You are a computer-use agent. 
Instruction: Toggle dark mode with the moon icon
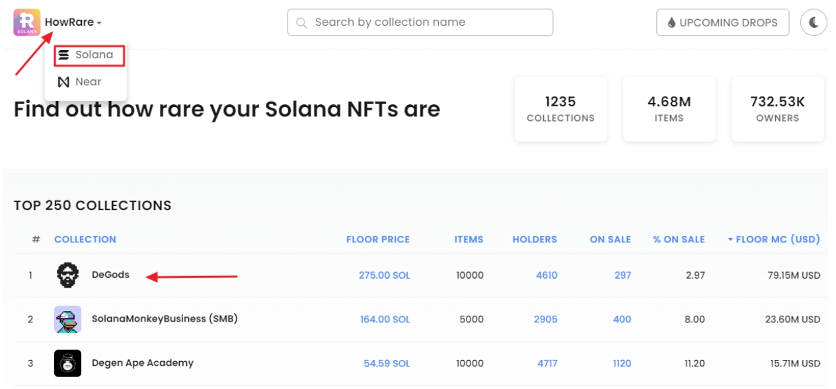coord(813,22)
